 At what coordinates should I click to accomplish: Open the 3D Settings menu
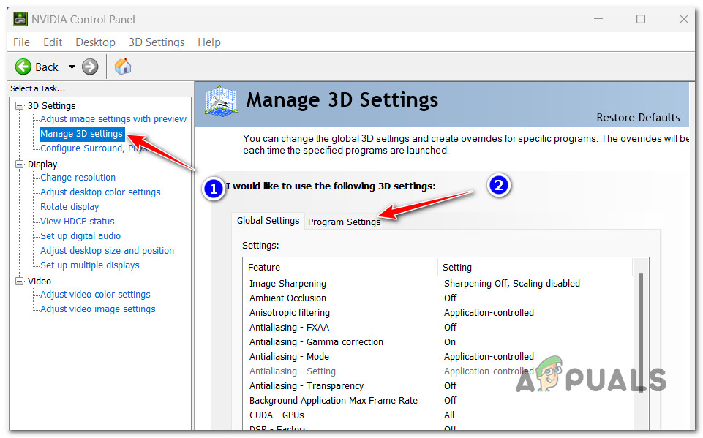(157, 42)
